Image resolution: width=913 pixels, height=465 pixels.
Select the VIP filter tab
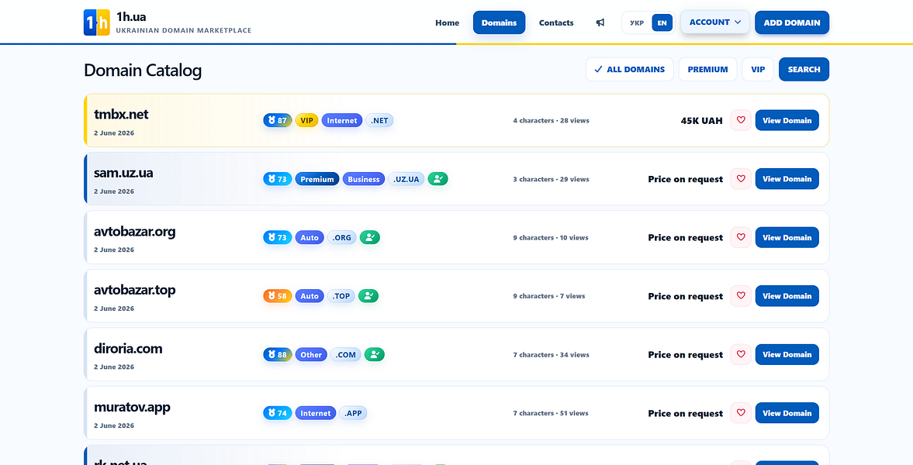[x=758, y=69]
